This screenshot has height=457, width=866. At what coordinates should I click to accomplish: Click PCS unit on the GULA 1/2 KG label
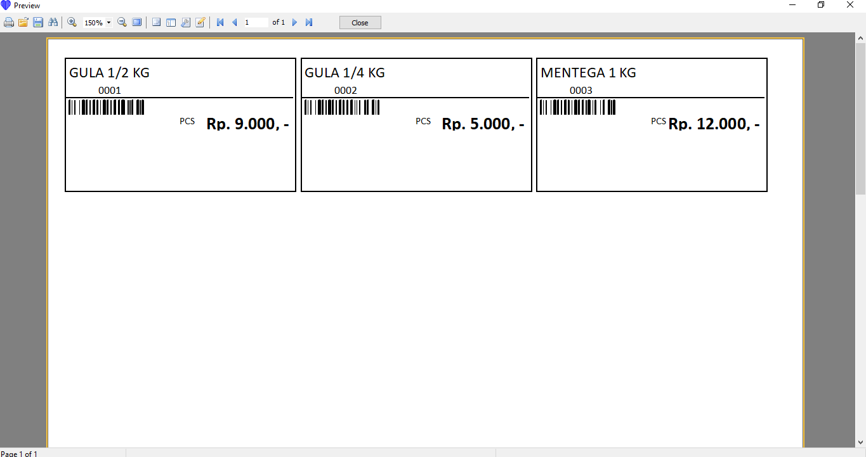187,121
